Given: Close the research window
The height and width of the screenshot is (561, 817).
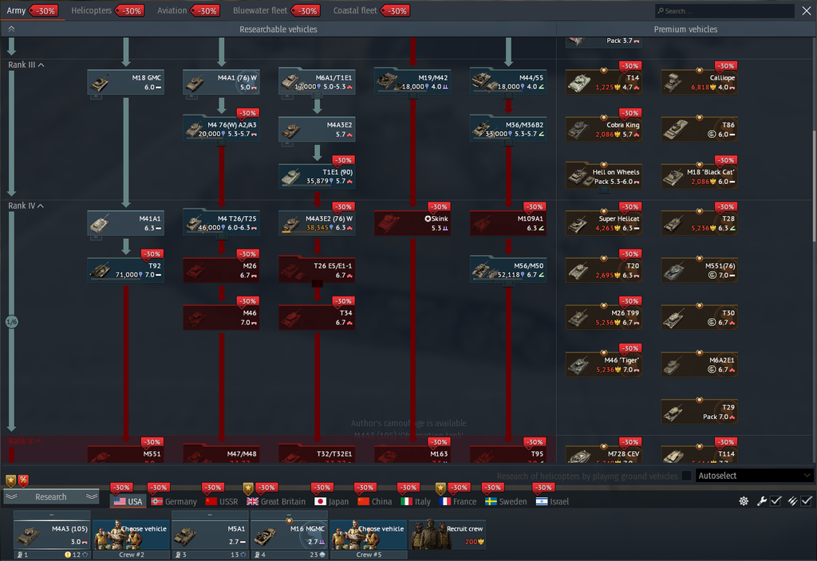Looking at the screenshot, I should click(806, 10).
